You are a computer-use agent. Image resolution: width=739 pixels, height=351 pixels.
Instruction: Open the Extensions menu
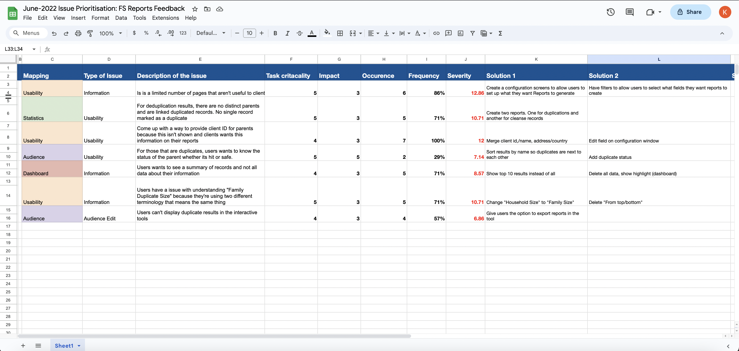pyautogui.click(x=166, y=18)
